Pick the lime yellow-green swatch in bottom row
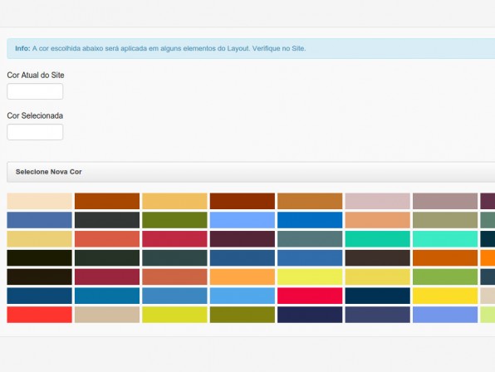 tap(174, 315)
